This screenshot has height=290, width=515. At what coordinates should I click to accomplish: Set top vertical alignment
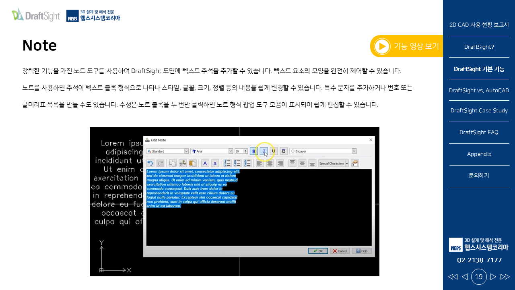click(293, 163)
